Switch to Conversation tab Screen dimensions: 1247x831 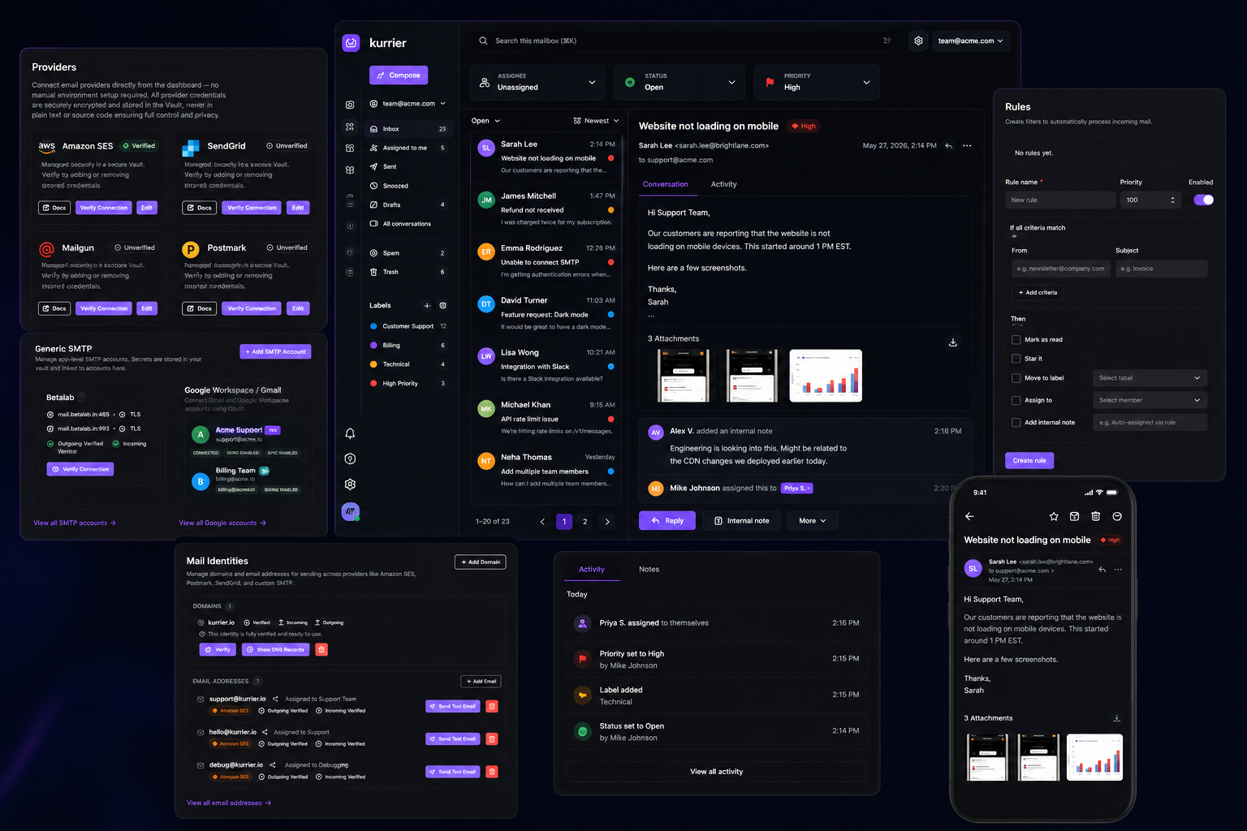[666, 184]
